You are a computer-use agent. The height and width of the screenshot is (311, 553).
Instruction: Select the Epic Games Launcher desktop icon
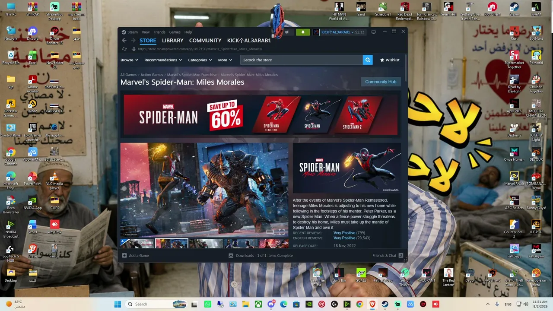coord(32,133)
